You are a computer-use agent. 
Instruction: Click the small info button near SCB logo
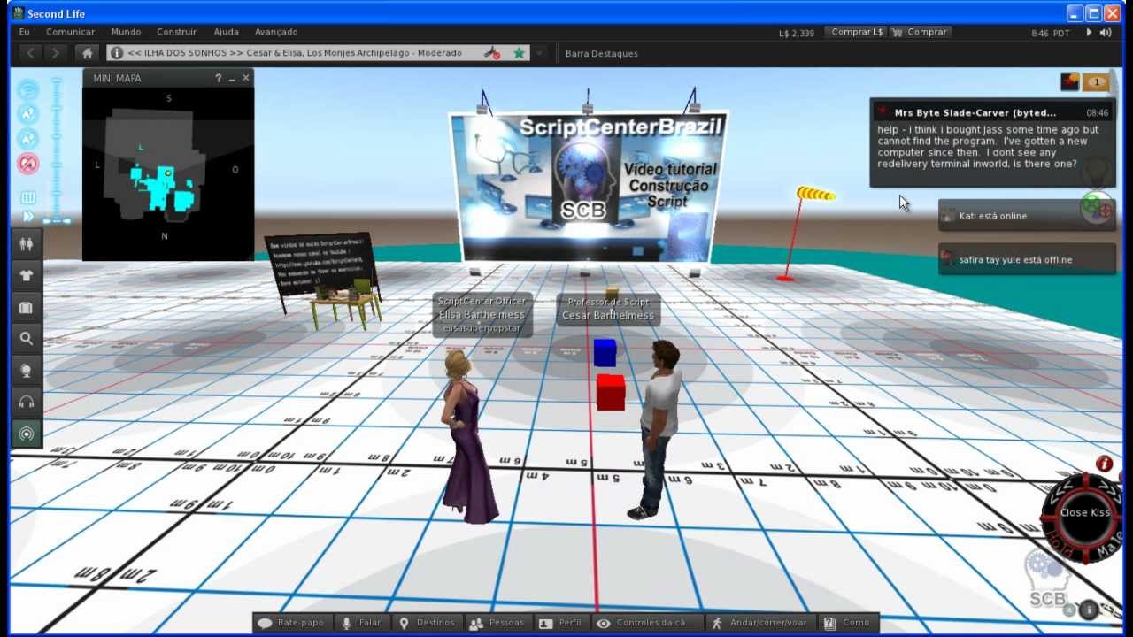pos(1089,609)
